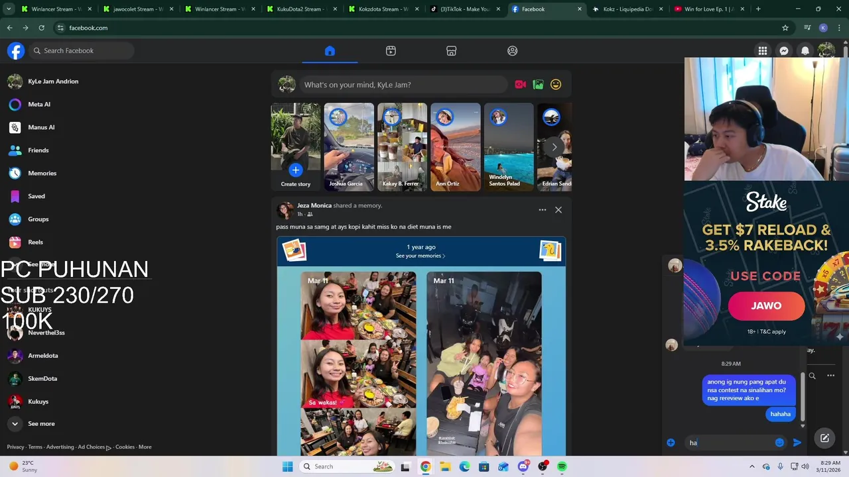
Task: Open Memories in left sidebar
Action: [42, 174]
